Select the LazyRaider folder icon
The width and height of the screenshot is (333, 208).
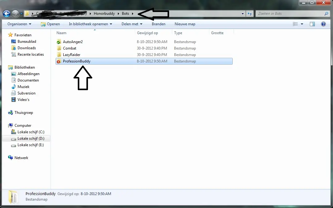click(x=59, y=55)
